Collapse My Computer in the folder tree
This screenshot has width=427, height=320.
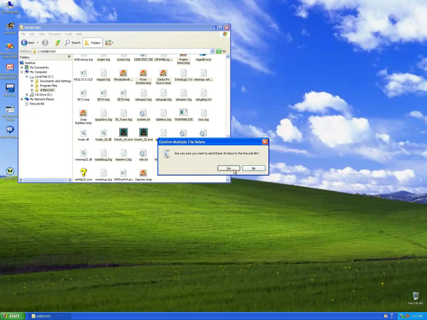point(22,72)
